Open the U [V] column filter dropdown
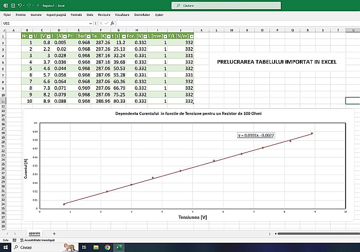Screen dimensions: 360x252 tap(48, 36)
